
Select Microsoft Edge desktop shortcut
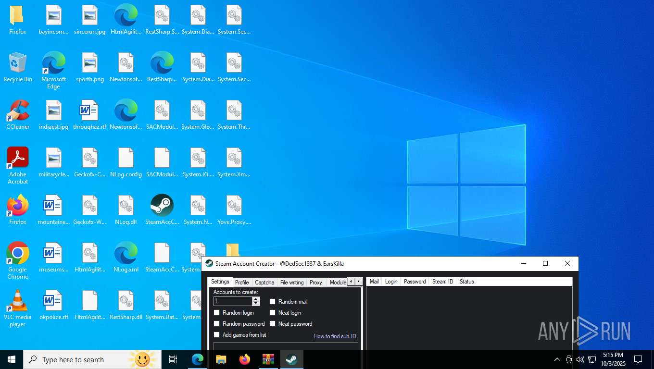pyautogui.click(x=53, y=71)
